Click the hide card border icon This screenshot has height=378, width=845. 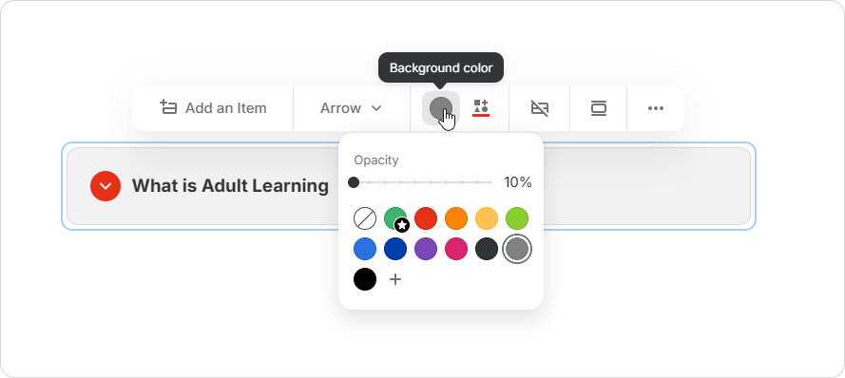(540, 108)
